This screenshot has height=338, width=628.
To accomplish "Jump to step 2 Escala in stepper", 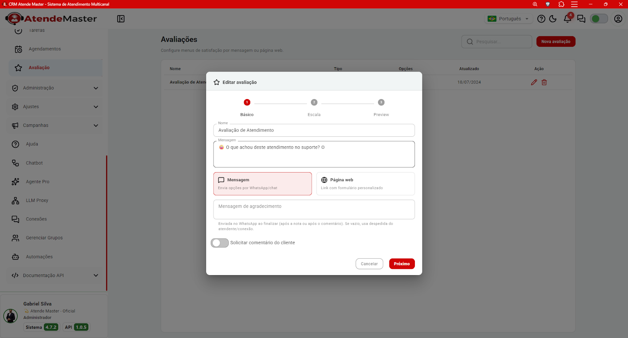I will [314, 107].
